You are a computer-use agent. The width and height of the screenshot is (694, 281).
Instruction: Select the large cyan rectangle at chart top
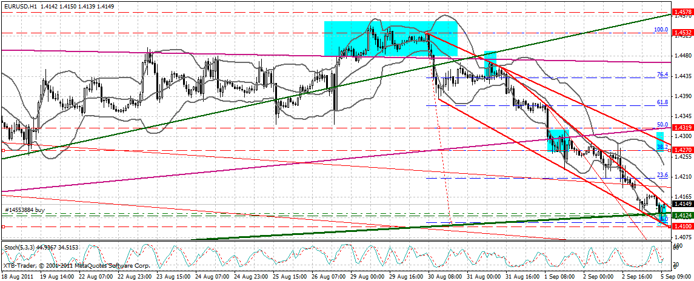coord(390,39)
